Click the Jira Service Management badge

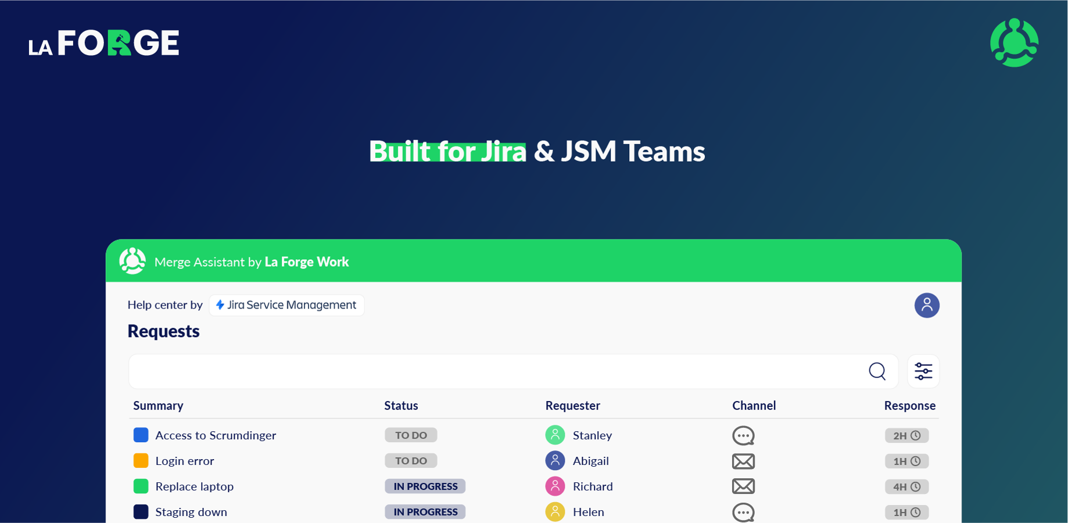click(286, 305)
